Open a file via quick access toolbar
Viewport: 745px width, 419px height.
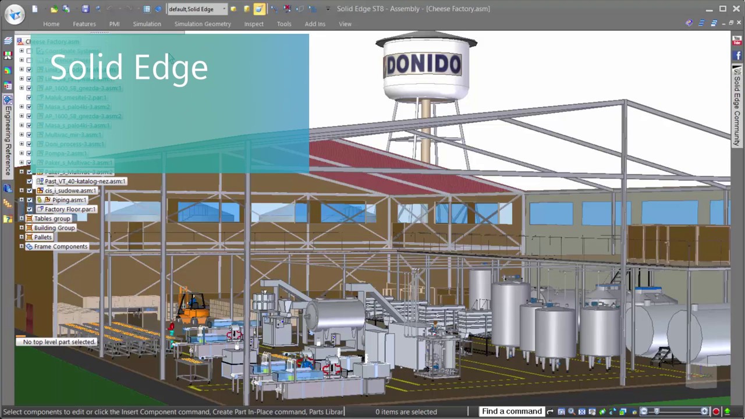54,9
